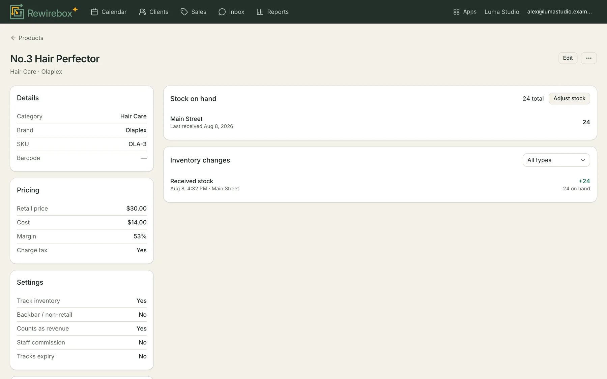Click the Barcode row label
Image resolution: width=607 pixels, height=379 pixels.
(28, 158)
